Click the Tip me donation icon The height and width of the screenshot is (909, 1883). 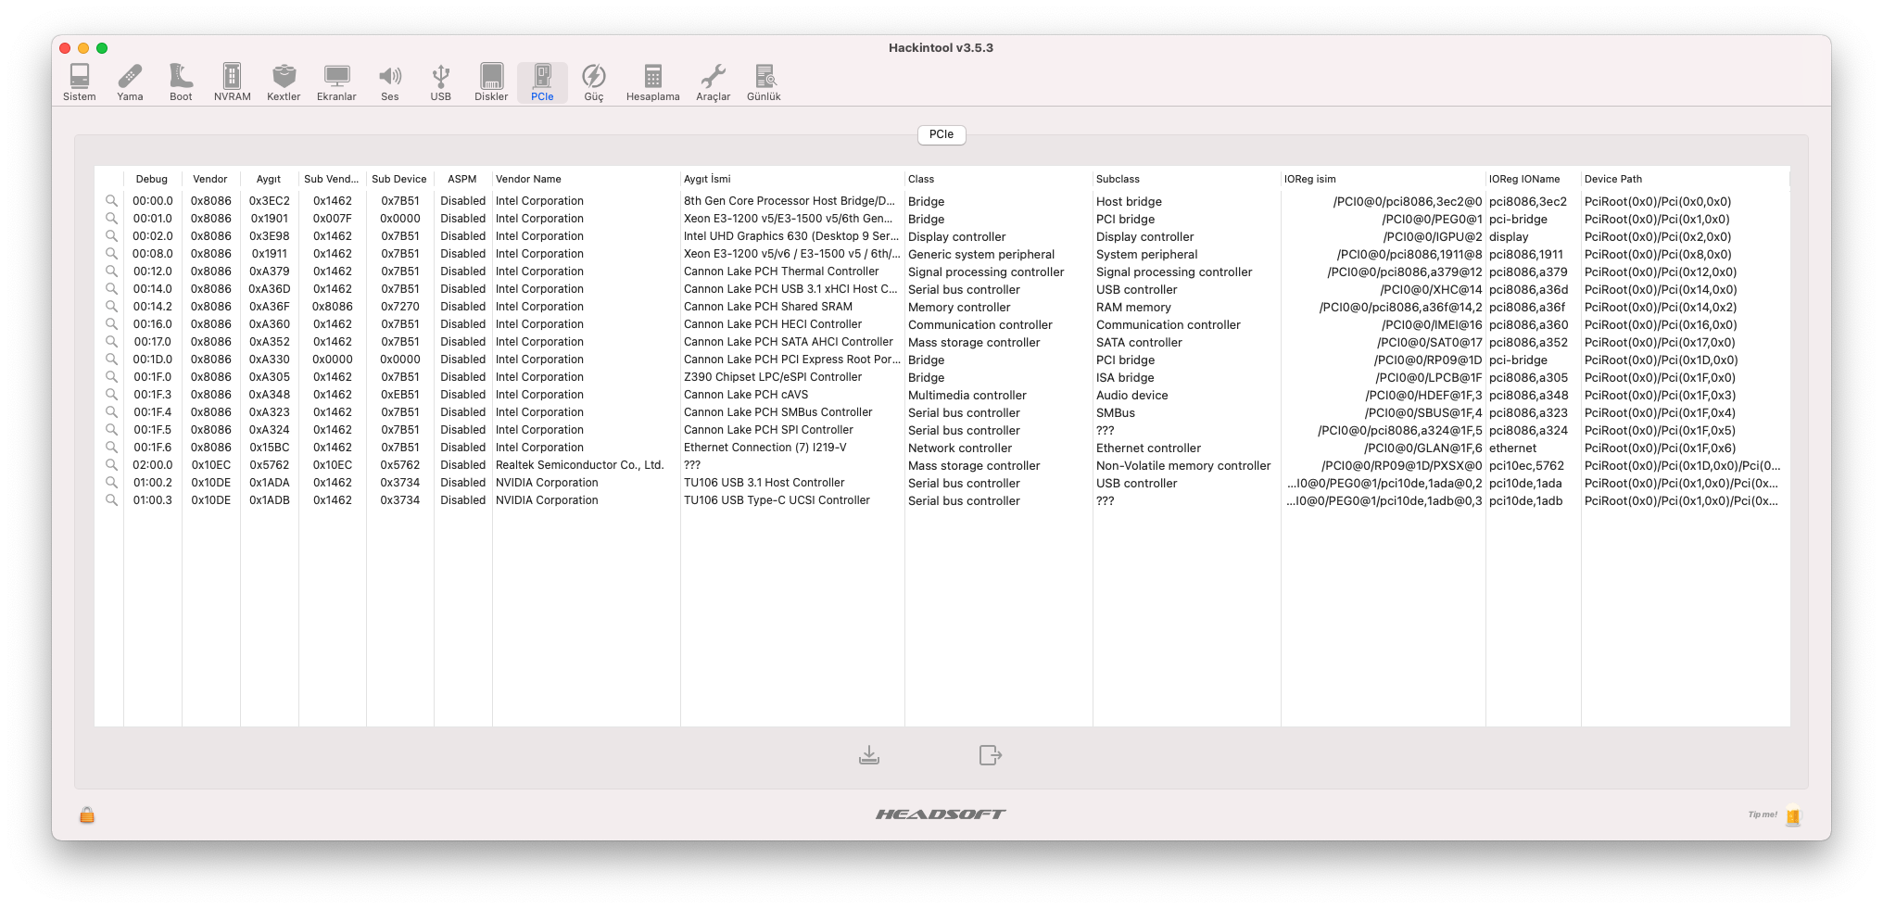(x=1795, y=815)
